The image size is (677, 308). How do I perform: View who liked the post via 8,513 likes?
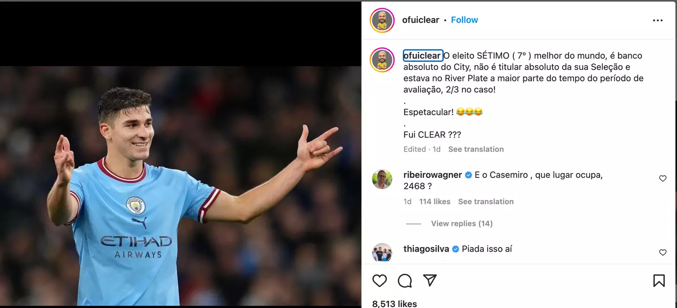point(393,303)
